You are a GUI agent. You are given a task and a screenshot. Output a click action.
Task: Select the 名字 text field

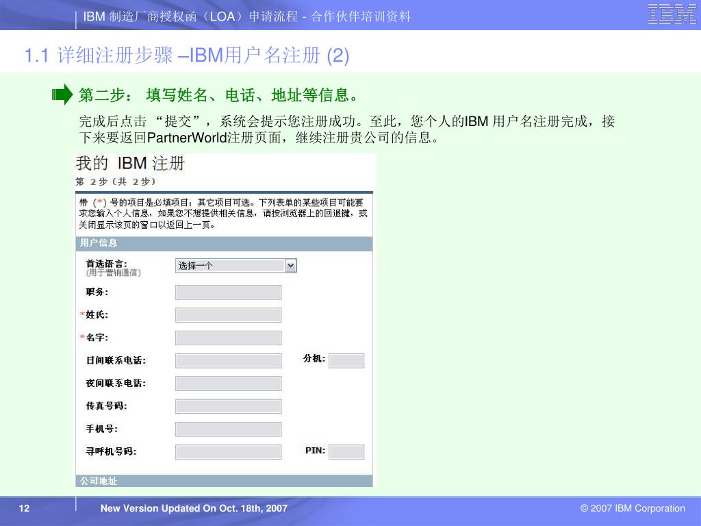[x=229, y=338]
